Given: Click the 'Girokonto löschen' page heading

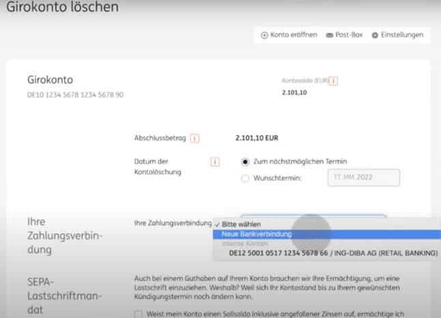Looking at the screenshot, I should point(62,8).
